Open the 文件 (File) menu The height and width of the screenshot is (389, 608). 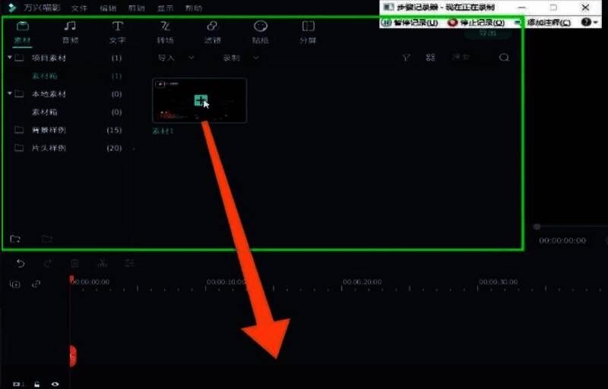coord(79,8)
